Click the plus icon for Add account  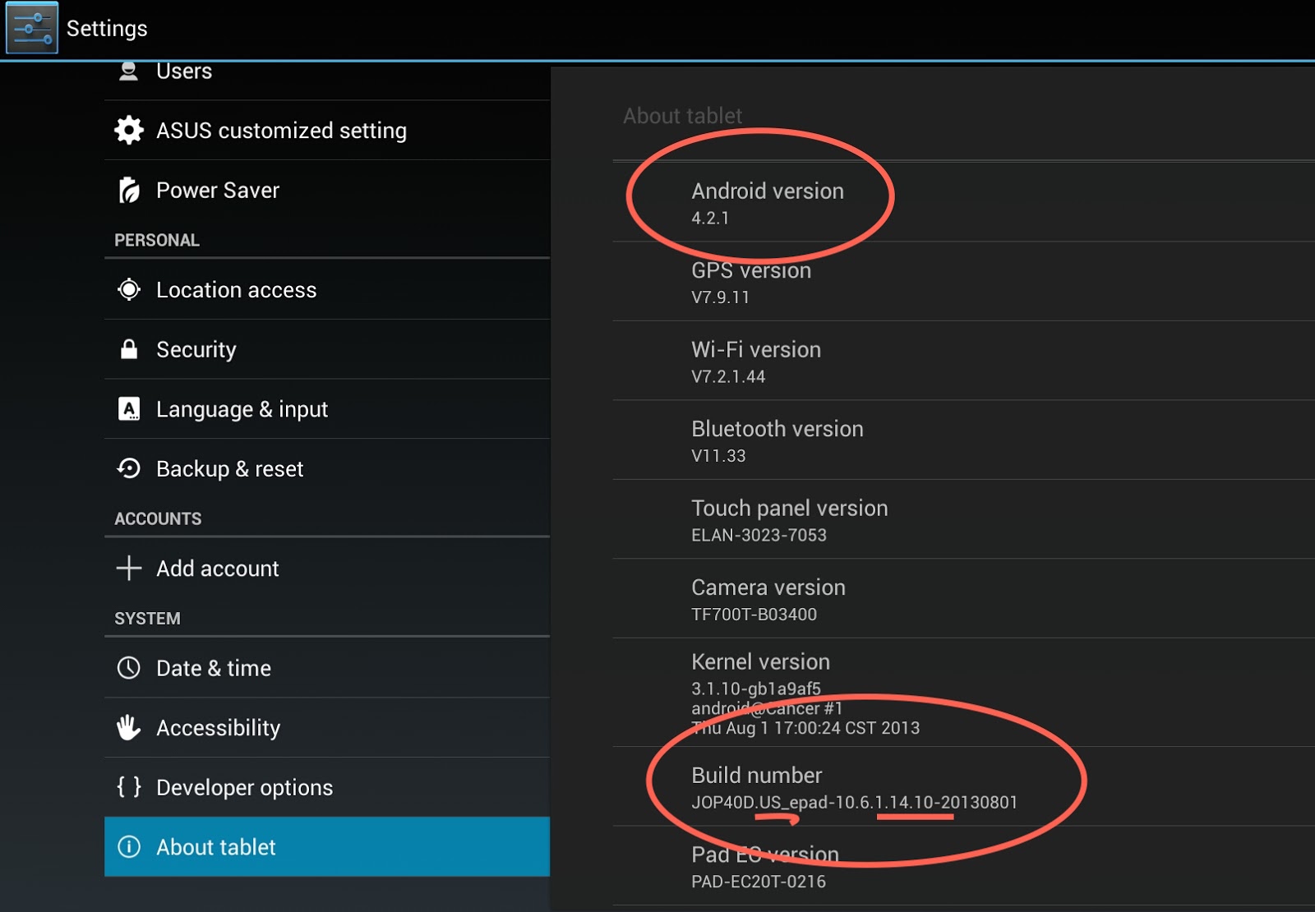129,568
